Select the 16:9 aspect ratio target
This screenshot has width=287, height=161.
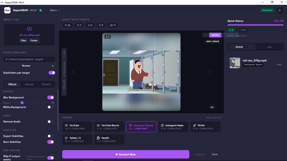pyautogui.click(x=113, y=25)
